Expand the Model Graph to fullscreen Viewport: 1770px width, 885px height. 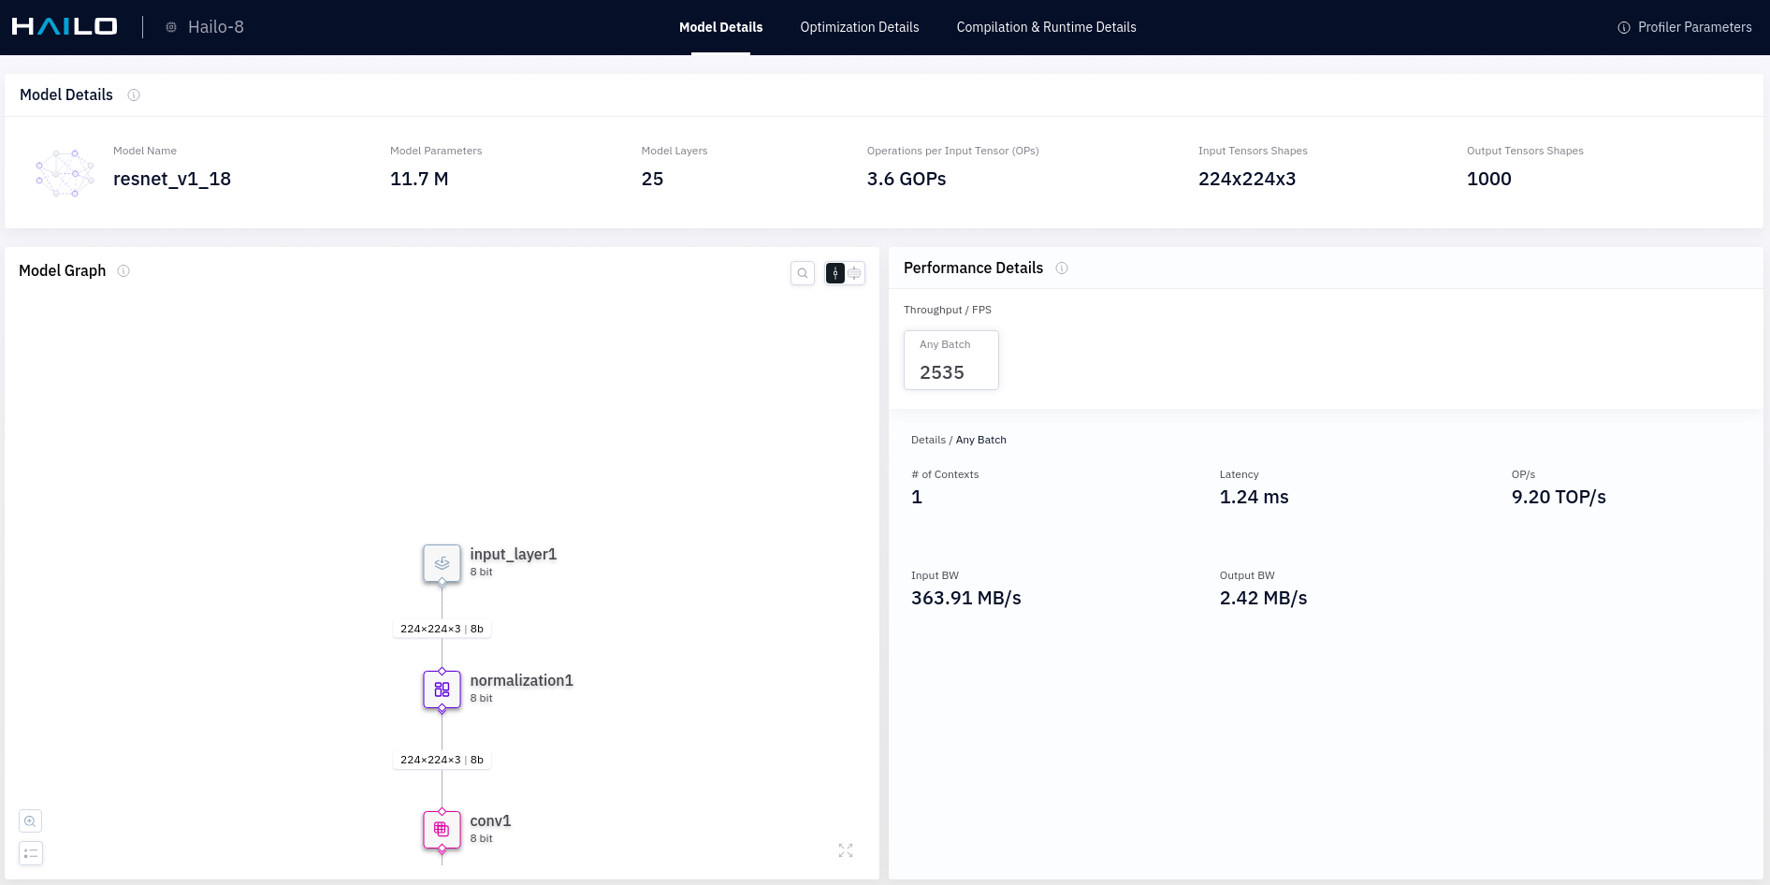tap(846, 850)
